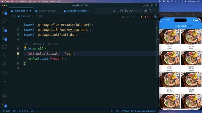Switch to the home_view.dart tab
The image size is (202, 113).
pyautogui.click(x=47, y=11)
